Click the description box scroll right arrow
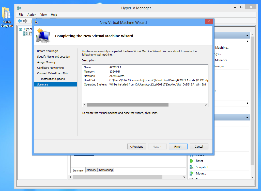Screen dimensions: 261x191 [206, 105]
